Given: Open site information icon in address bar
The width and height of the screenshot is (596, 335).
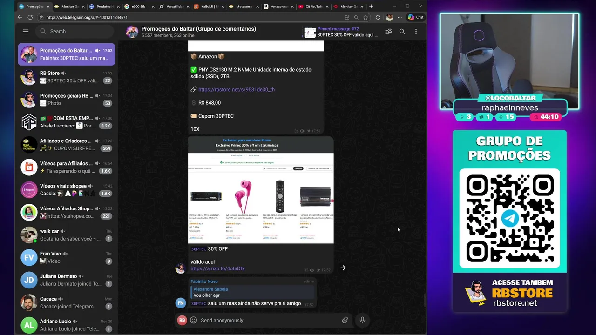Looking at the screenshot, I should [41, 17].
